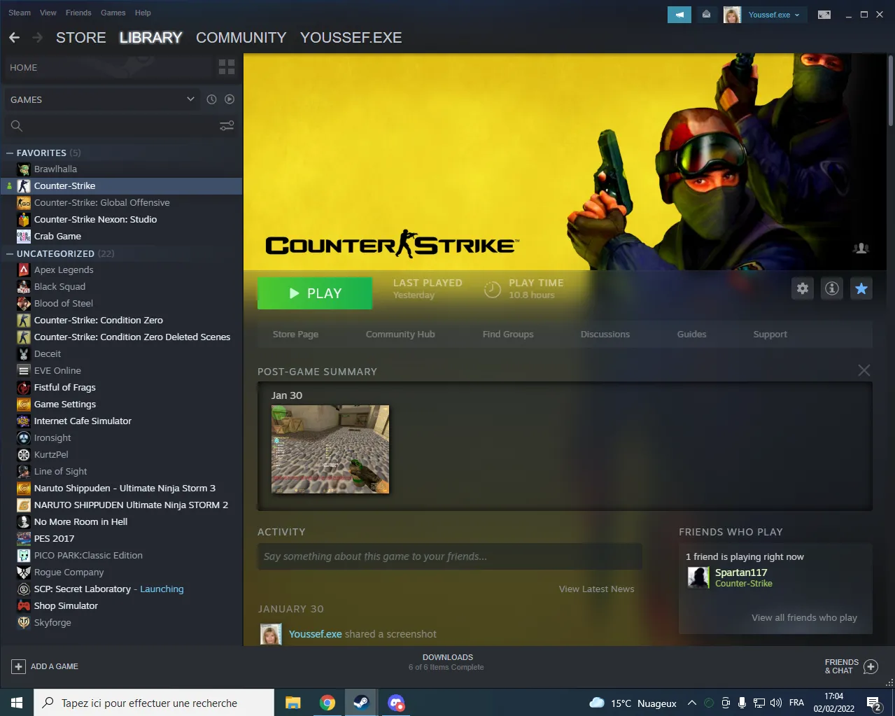The image size is (895, 716).
Task: Open File Explorer from taskbar
Action: pyautogui.click(x=293, y=703)
